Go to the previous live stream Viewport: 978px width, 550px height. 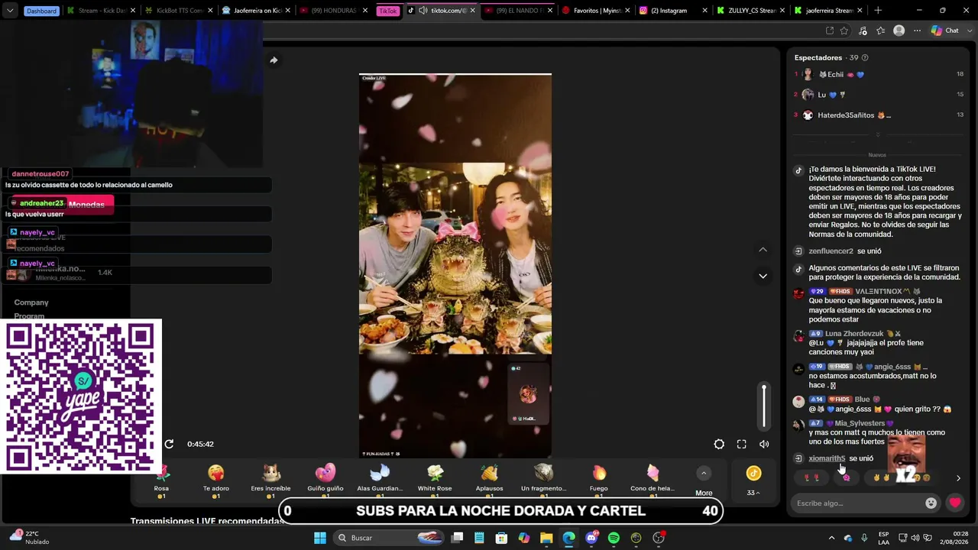pyautogui.click(x=763, y=250)
